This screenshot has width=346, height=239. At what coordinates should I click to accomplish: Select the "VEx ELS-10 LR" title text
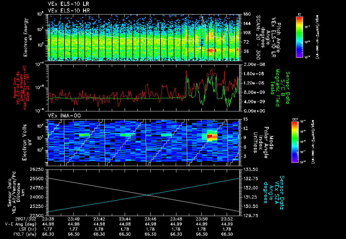pos(68,4)
